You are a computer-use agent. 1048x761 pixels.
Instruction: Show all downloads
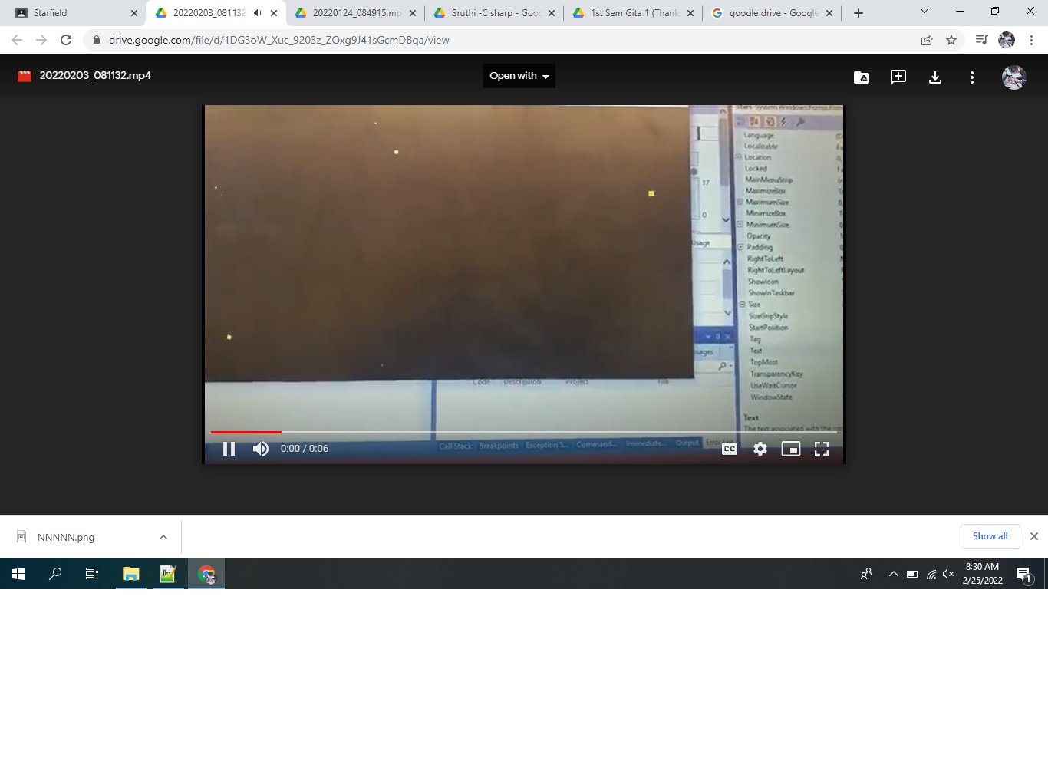coord(990,536)
